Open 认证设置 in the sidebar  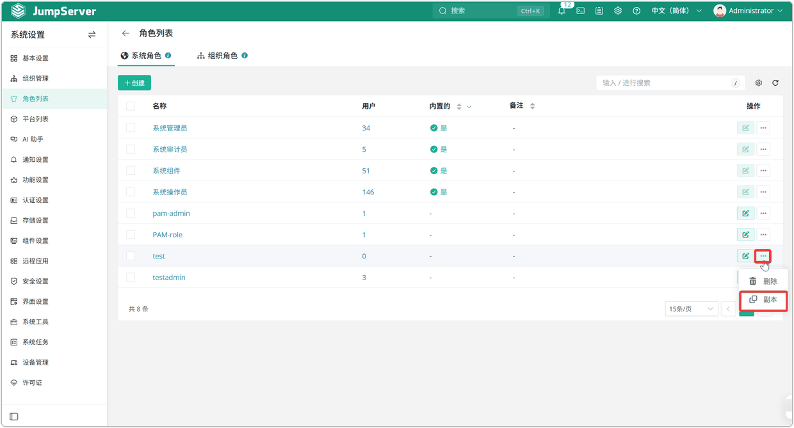point(54,200)
